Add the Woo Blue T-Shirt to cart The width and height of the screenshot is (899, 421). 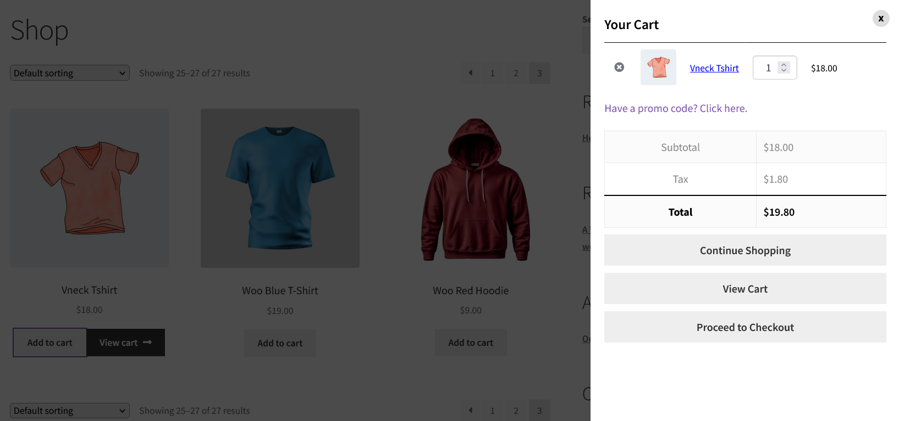pos(280,343)
